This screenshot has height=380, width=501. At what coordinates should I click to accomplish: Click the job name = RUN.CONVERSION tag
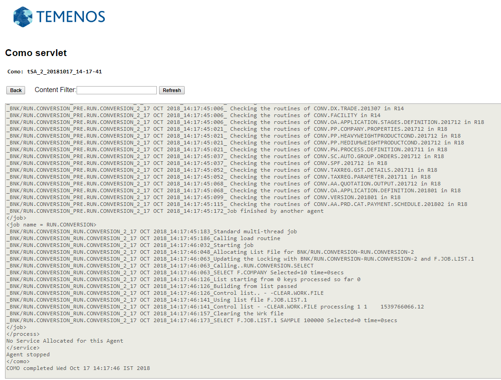click(51, 225)
